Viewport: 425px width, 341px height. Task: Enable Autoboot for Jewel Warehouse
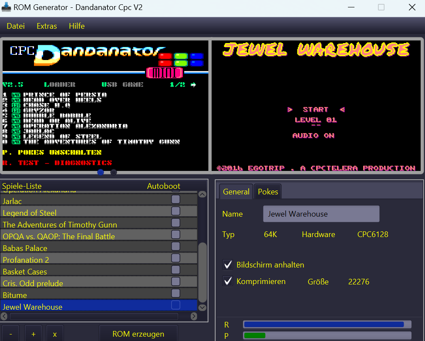click(x=175, y=305)
